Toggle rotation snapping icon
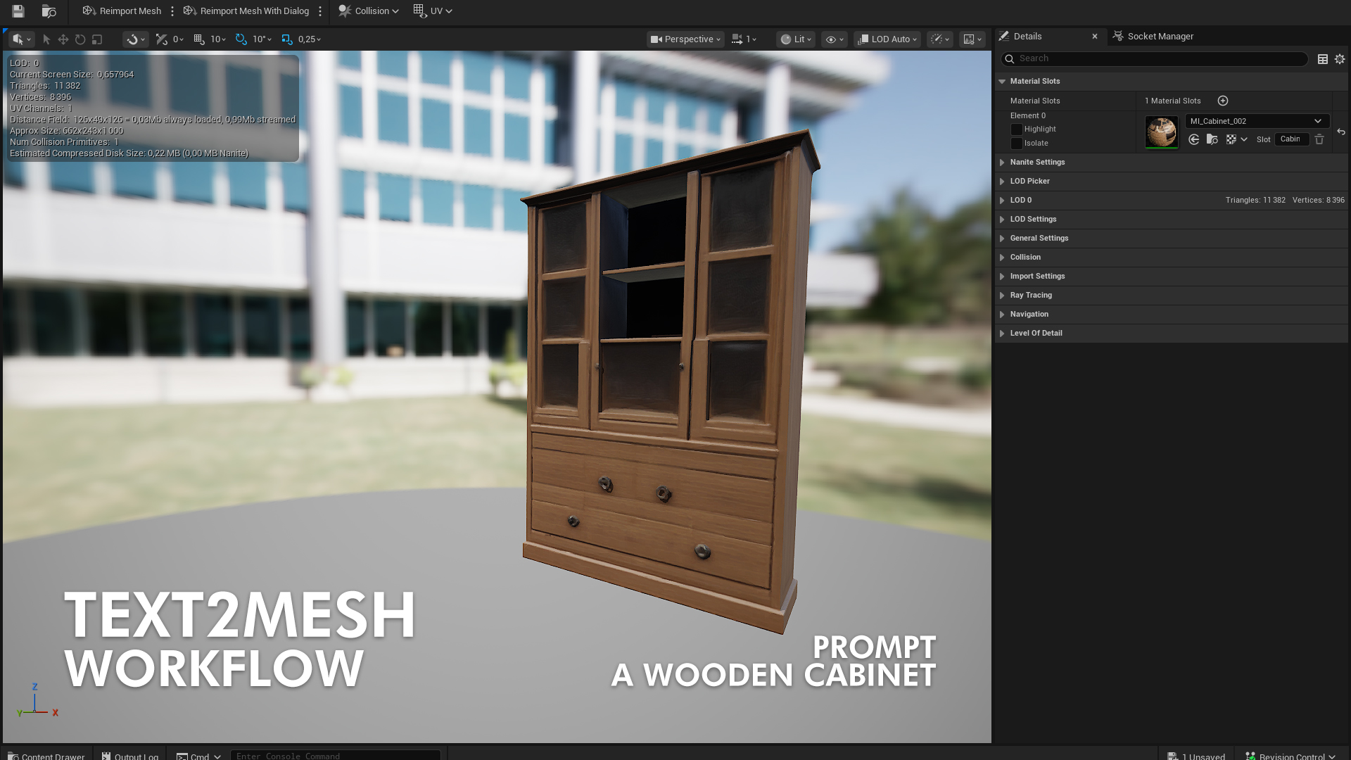The width and height of the screenshot is (1351, 760). pyautogui.click(x=241, y=39)
